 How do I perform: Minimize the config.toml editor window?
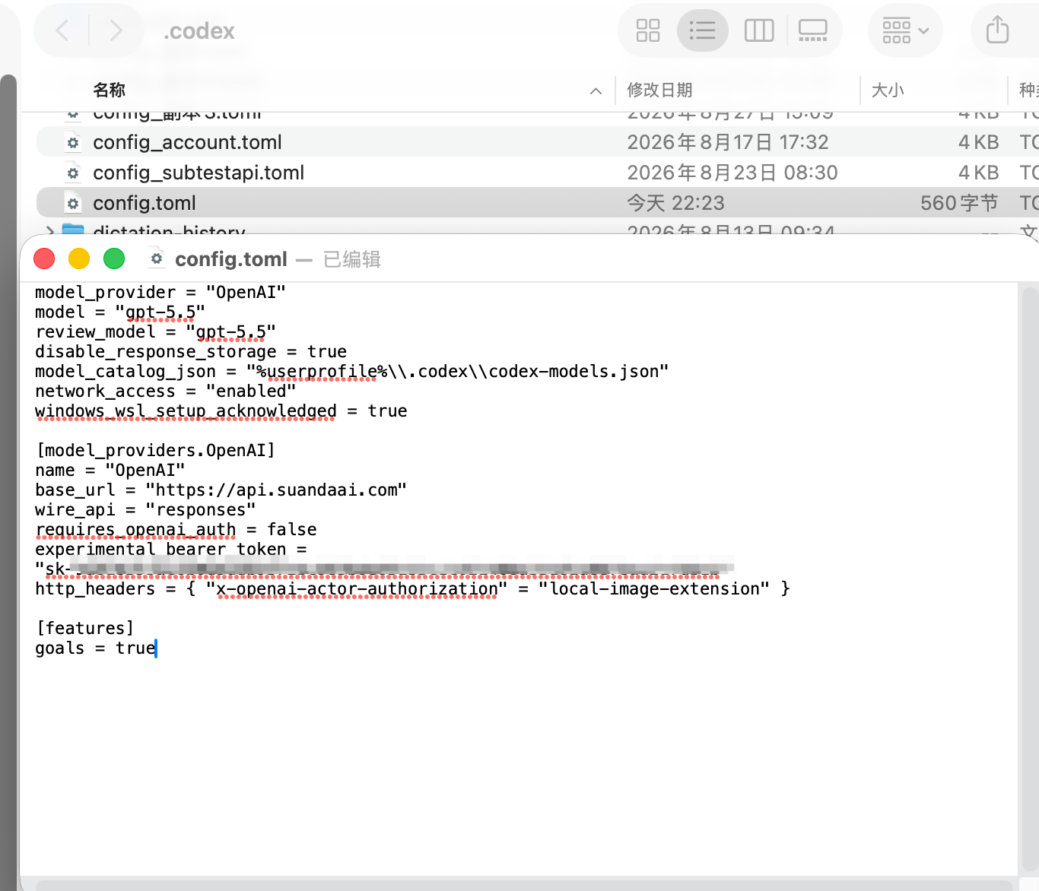click(79, 258)
